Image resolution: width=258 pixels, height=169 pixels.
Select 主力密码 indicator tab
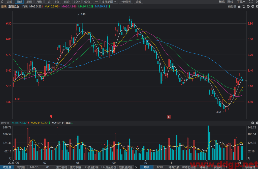pos(62,167)
